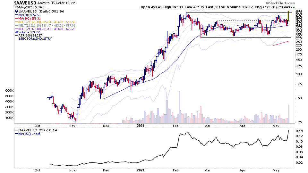Click the green up arrow beside Chg

tap(294, 7)
